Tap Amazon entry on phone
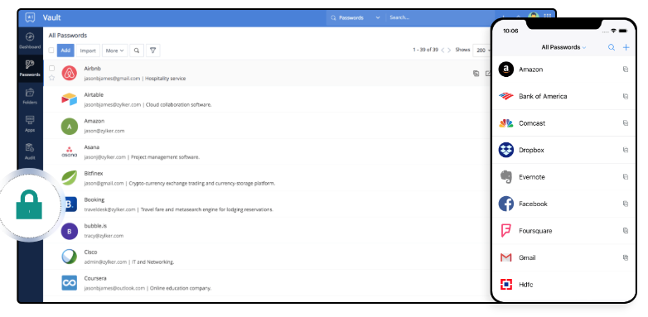 564,70
